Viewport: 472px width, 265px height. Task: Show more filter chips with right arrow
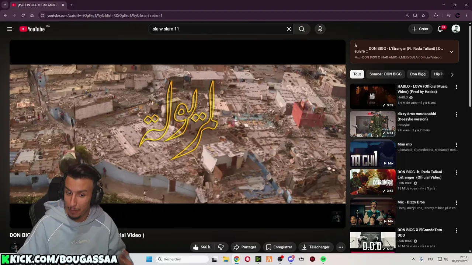click(452, 74)
